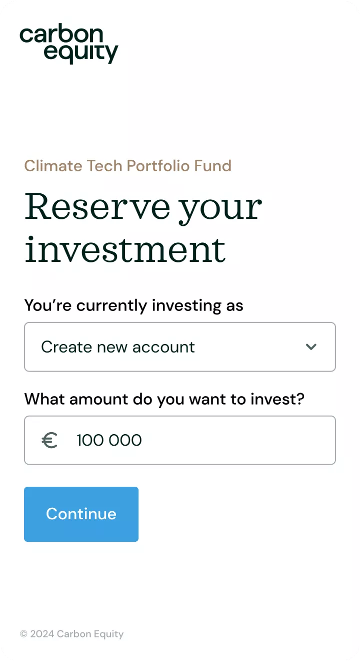Screen dimensions: 360x661
Task: Click the € sign in amount field
Action: [50, 440]
